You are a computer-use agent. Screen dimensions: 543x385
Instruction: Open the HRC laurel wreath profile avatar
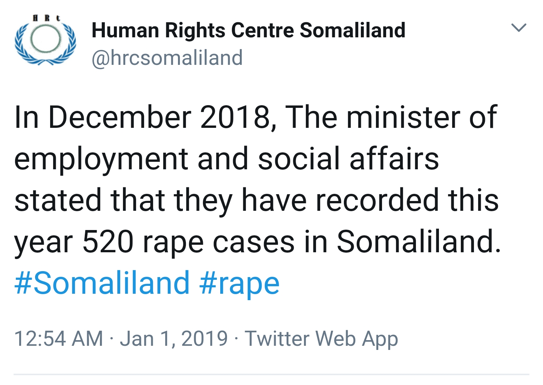45,40
